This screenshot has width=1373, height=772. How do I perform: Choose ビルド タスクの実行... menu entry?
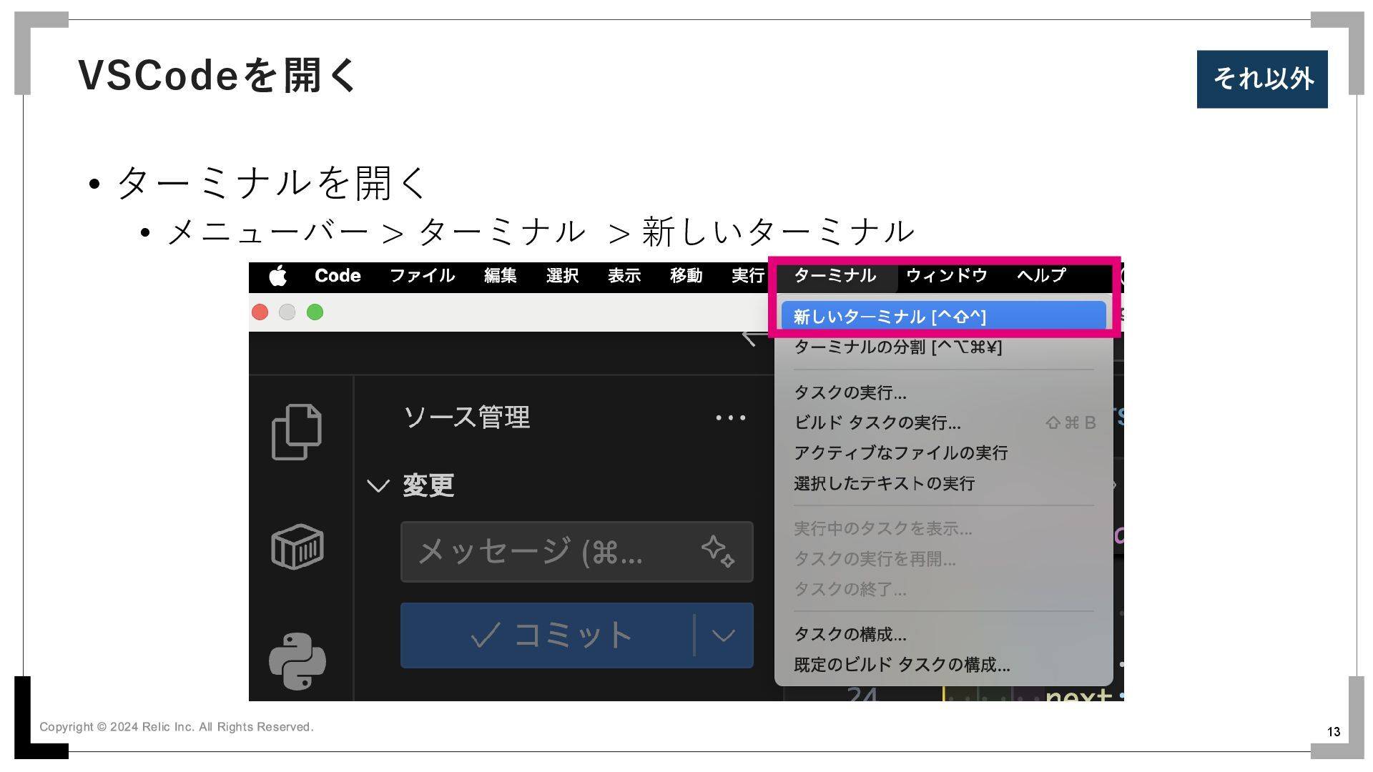[943, 423]
